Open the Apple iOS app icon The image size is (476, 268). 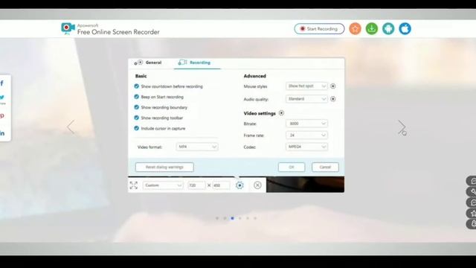(405, 29)
